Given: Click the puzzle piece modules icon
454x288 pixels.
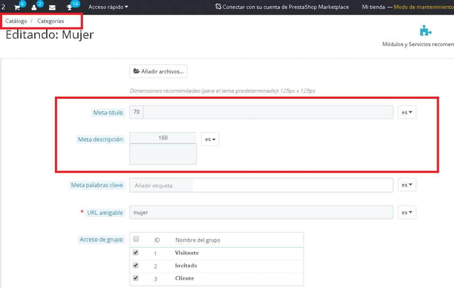Looking at the screenshot, I should tap(426, 31).
